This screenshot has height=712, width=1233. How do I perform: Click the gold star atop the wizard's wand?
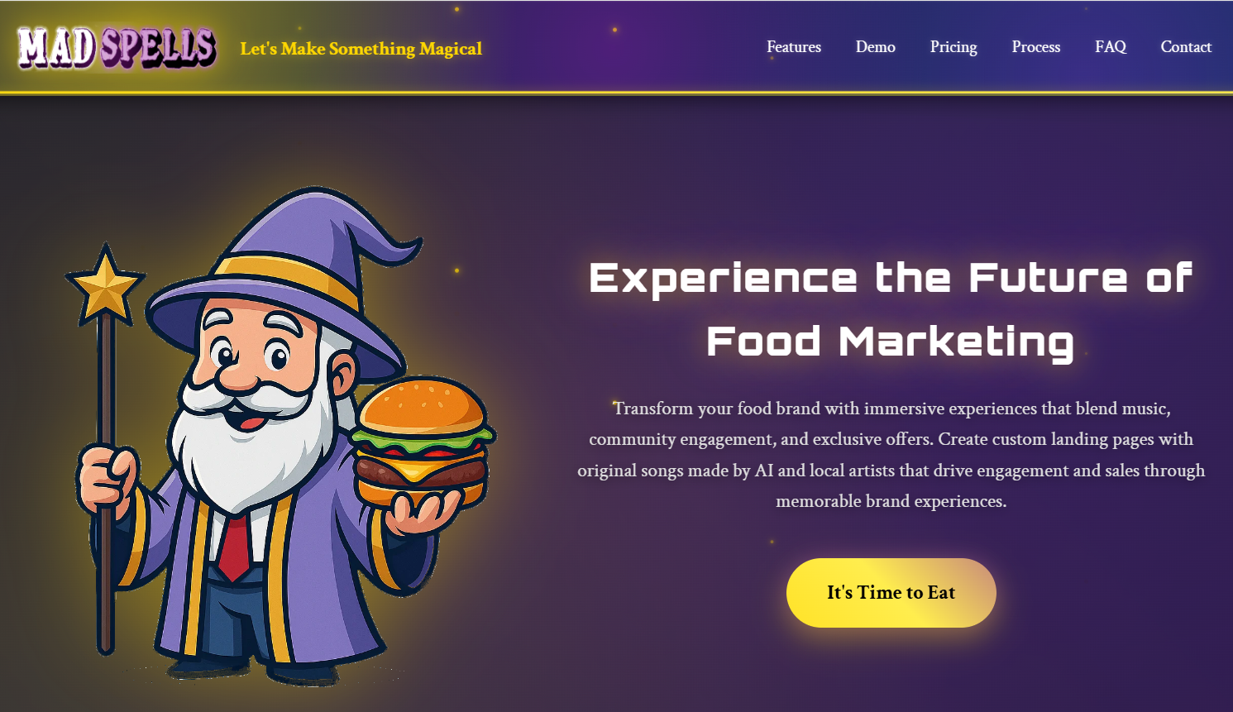click(x=105, y=285)
